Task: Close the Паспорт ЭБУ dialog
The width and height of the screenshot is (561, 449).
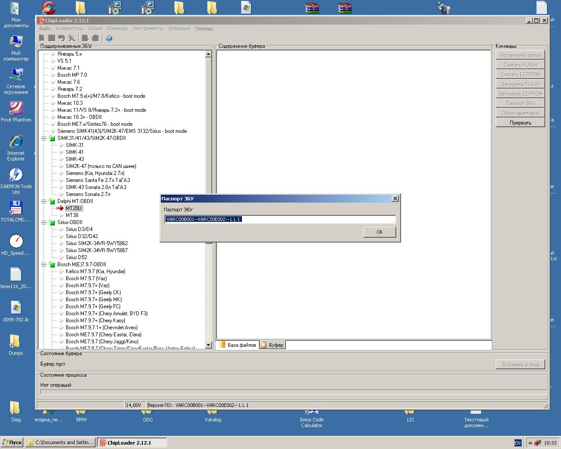Action: coord(395,199)
